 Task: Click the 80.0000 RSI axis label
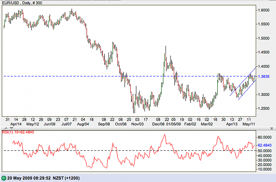point(265,137)
